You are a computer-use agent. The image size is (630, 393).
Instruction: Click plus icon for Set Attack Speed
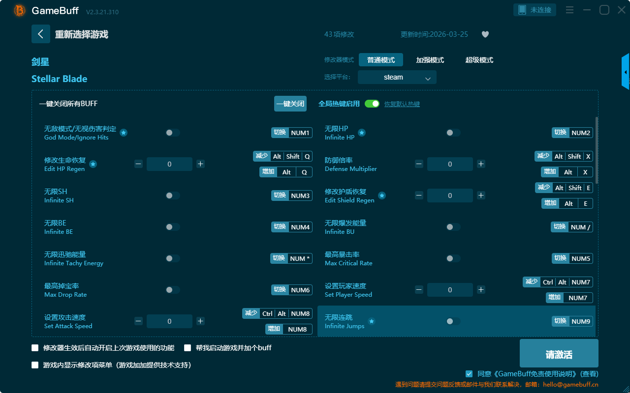200,321
